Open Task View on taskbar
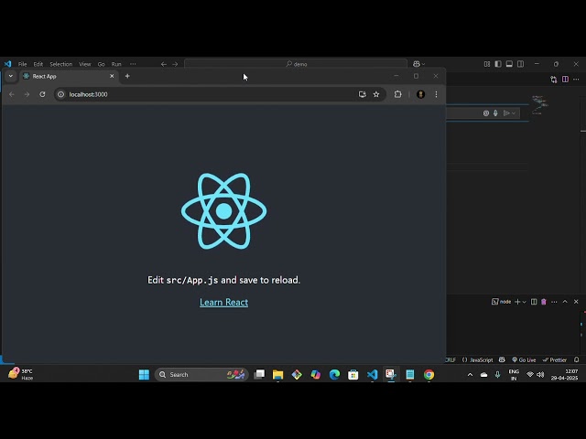 click(x=259, y=374)
